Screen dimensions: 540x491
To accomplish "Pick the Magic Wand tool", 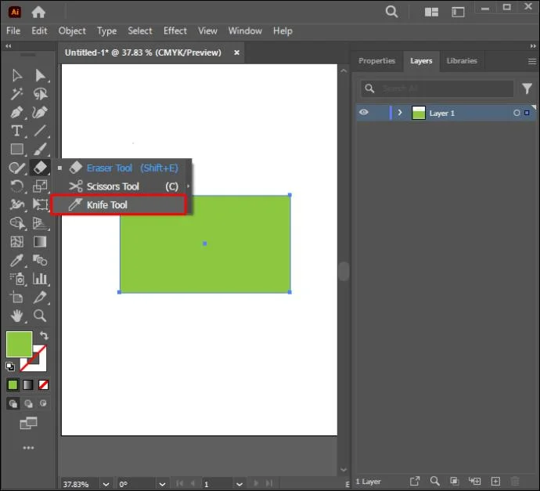I will click(x=16, y=94).
